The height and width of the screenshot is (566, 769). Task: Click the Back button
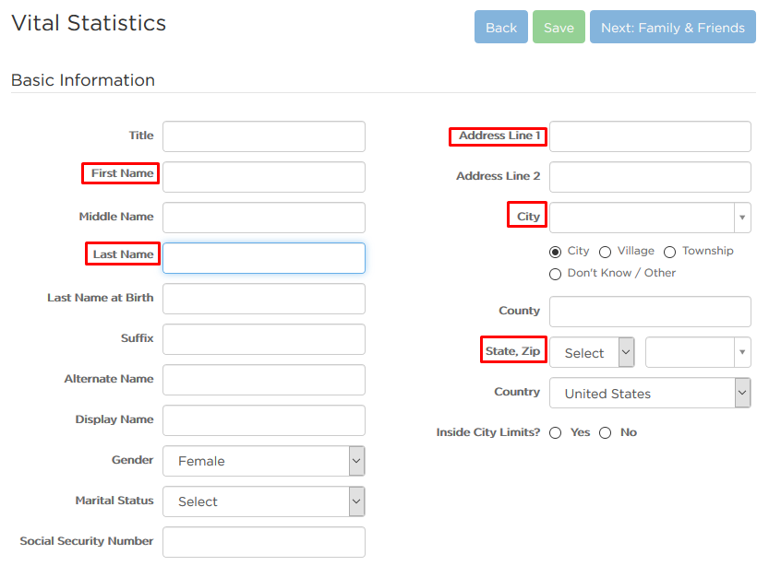point(500,27)
